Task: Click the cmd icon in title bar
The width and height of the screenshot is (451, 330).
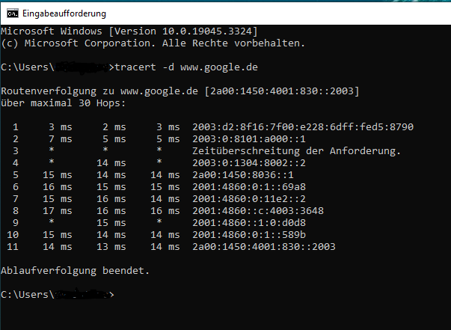Action: click(x=13, y=13)
